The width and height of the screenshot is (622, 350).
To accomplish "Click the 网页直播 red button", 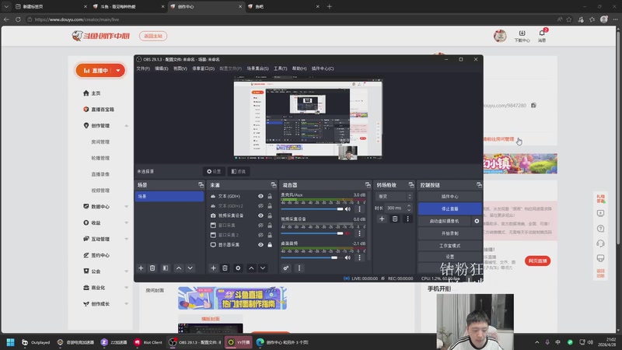I will (537, 261).
